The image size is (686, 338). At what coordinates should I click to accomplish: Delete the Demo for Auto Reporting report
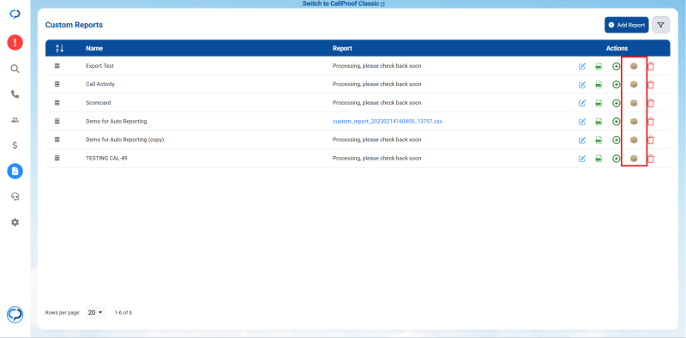coord(651,122)
